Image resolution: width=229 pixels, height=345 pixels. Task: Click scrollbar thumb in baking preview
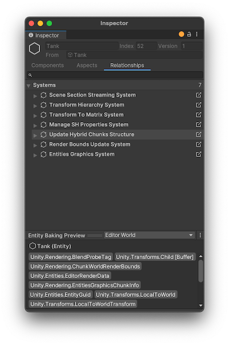(x=200, y=271)
